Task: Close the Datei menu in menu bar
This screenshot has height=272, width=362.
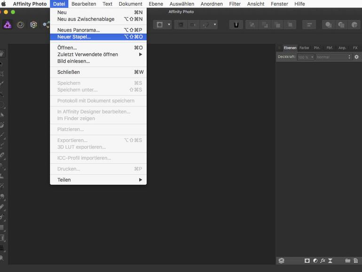Action: tap(59, 4)
